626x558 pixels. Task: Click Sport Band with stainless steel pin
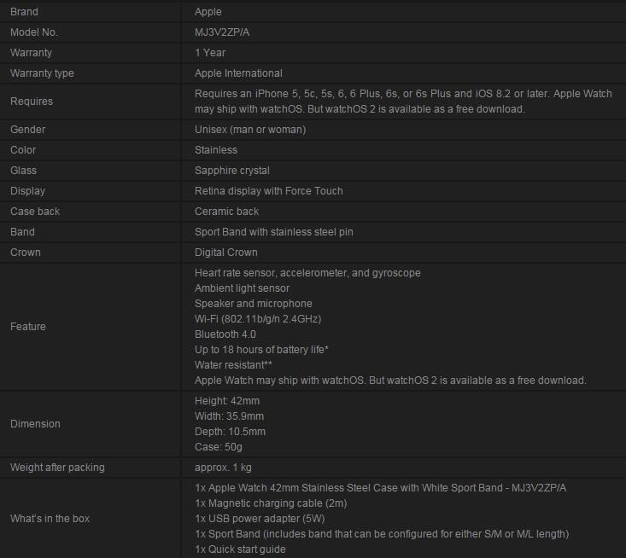click(274, 232)
